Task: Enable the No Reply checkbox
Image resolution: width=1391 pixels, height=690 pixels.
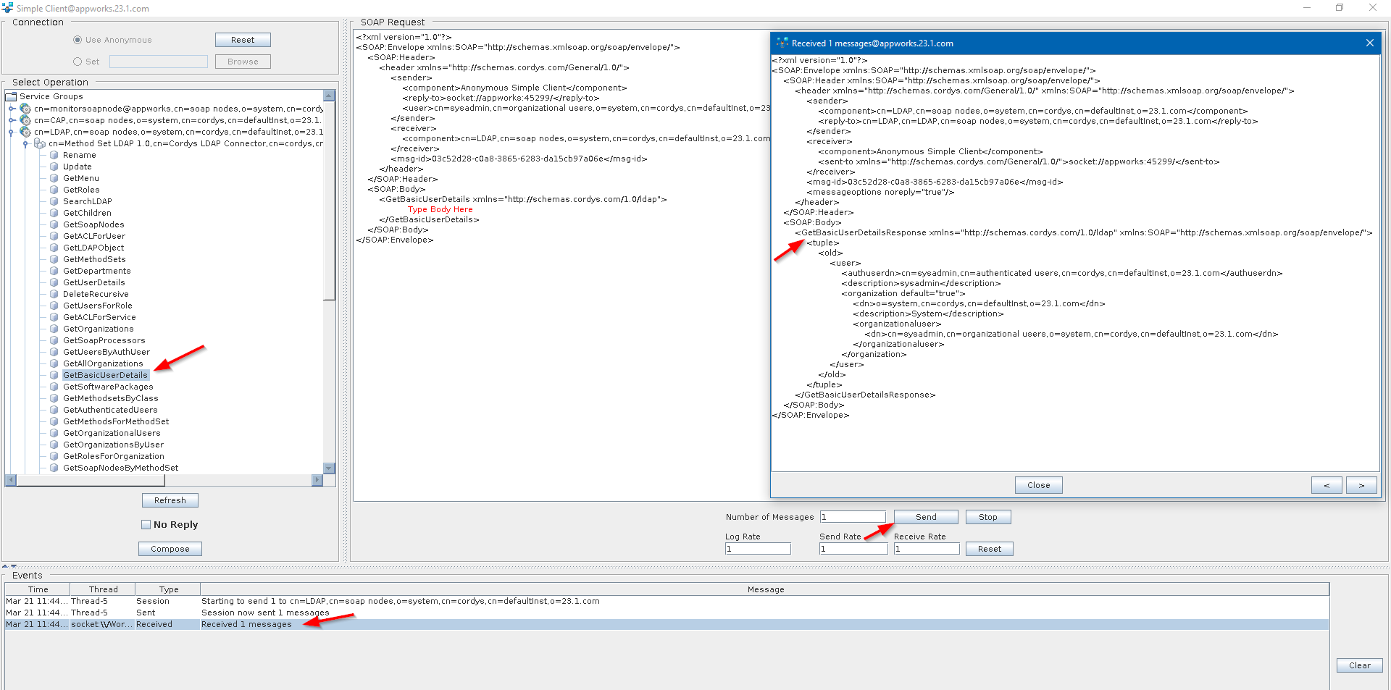Action: [x=146, y=525]
